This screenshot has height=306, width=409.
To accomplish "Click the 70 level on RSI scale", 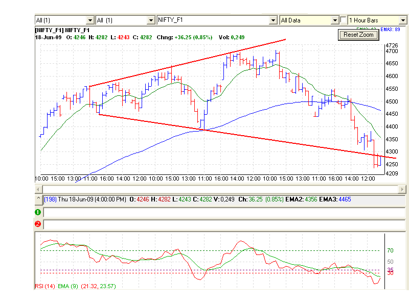I will tap(390, 250).
